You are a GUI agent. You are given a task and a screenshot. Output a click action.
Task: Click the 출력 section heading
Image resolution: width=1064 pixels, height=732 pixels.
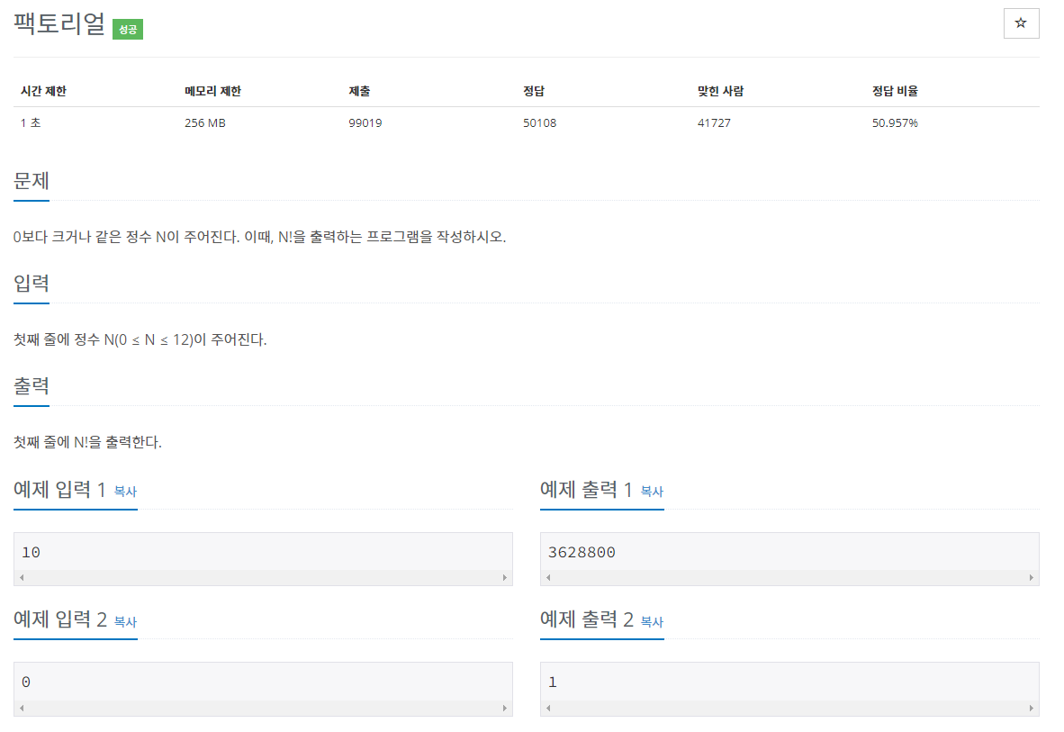(32, 385)
